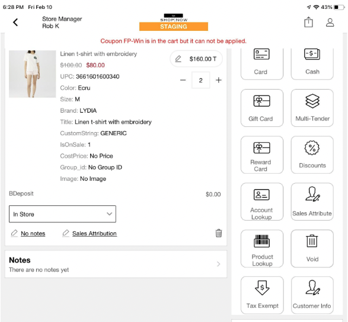Select the UPC 3661601600340 value

[x=98, y=76]
